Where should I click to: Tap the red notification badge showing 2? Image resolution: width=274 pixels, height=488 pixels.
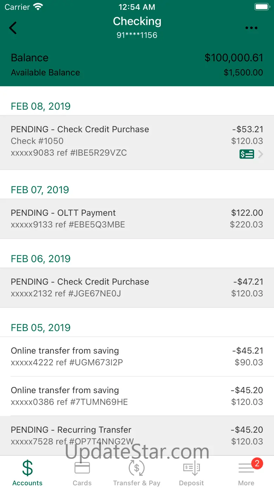(x=257, y=463)
